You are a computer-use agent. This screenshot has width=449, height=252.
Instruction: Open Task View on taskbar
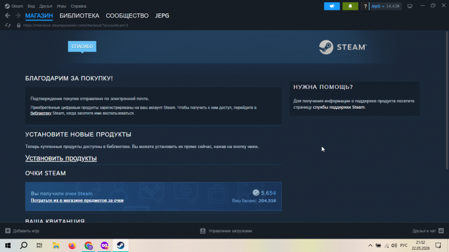tap(40, 246)
